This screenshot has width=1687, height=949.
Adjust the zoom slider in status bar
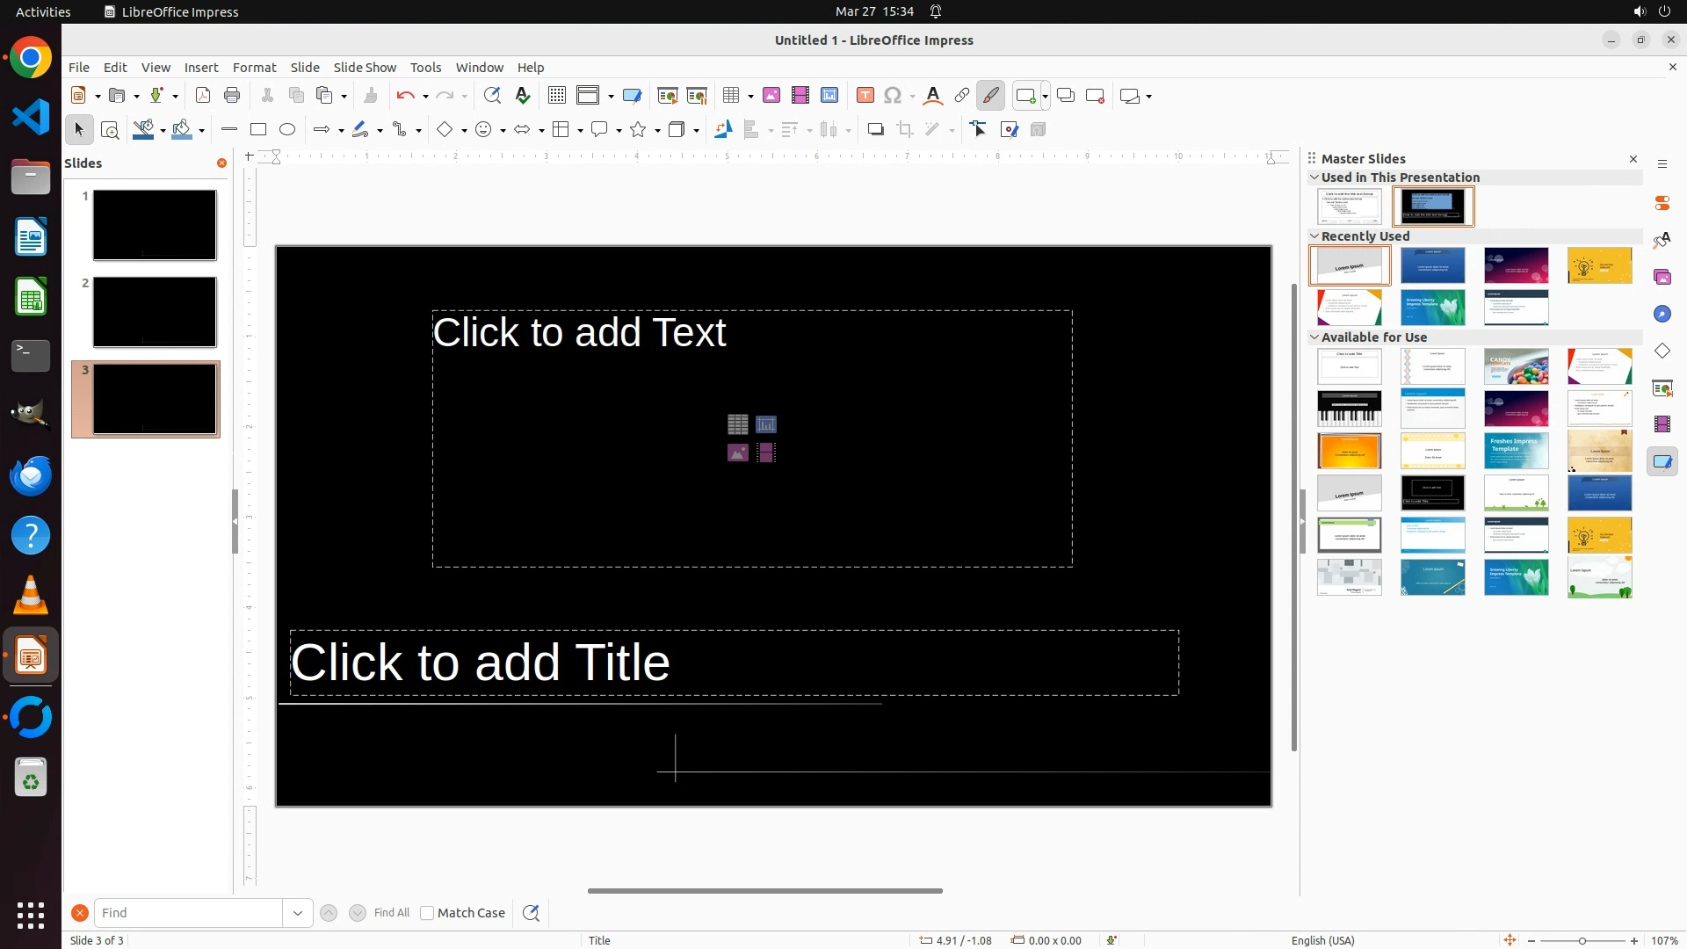[x=1582, y=941]
